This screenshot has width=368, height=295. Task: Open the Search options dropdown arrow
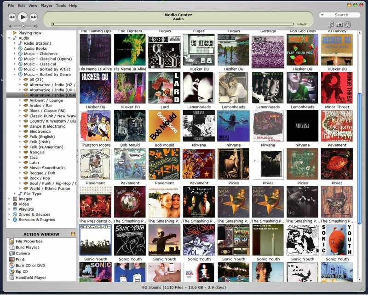click(x=322, y=15)
